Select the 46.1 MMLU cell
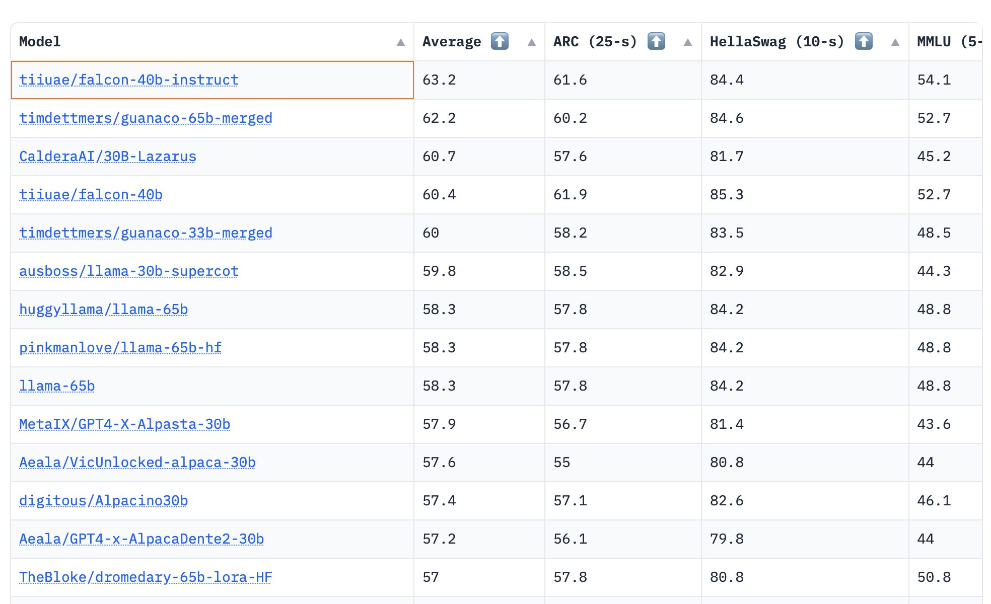Viewport: 991px width, 604px height. (946, 501)
